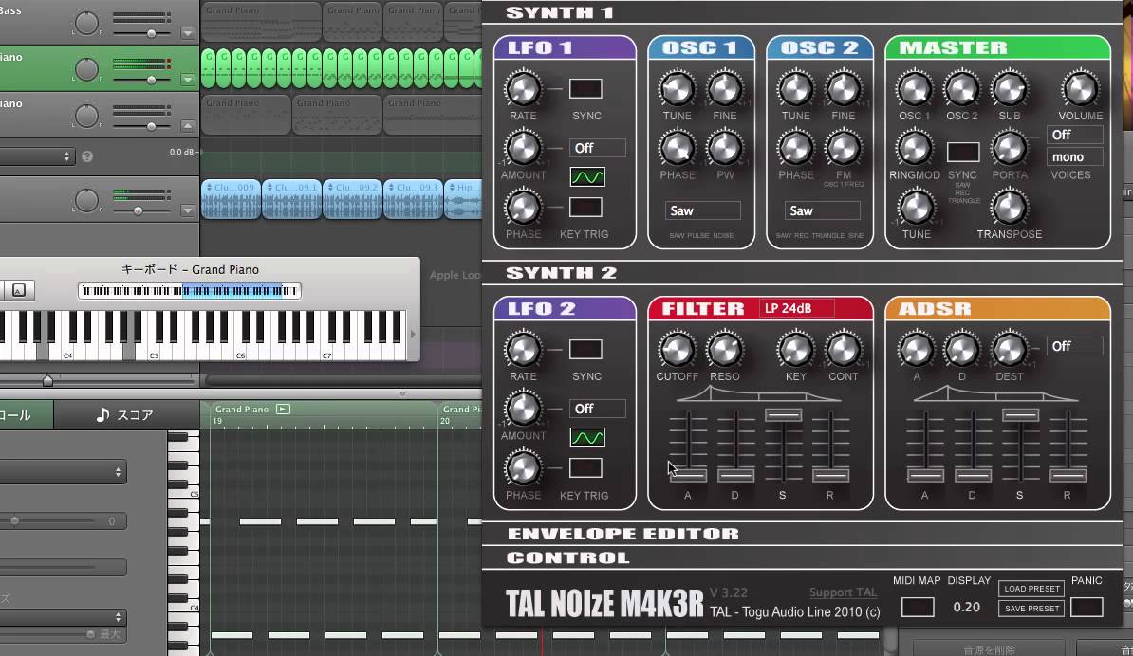The height and width of the screenshot is (656, 1133).
Task: Toggle the LFO 1 KEY TRIG button
Action: pyautogui.click(x=585, y=207)
